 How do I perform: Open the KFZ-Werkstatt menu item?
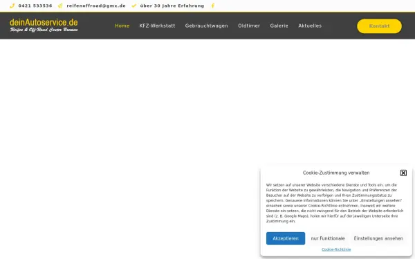[157, 26]
